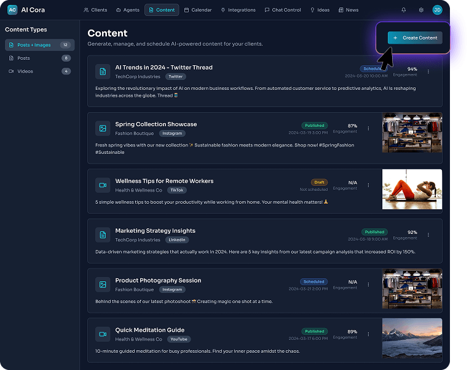The height and width of the screenshot is (370, 469).
Task: Click the Twitter platform tag
Action: point(176,77)
